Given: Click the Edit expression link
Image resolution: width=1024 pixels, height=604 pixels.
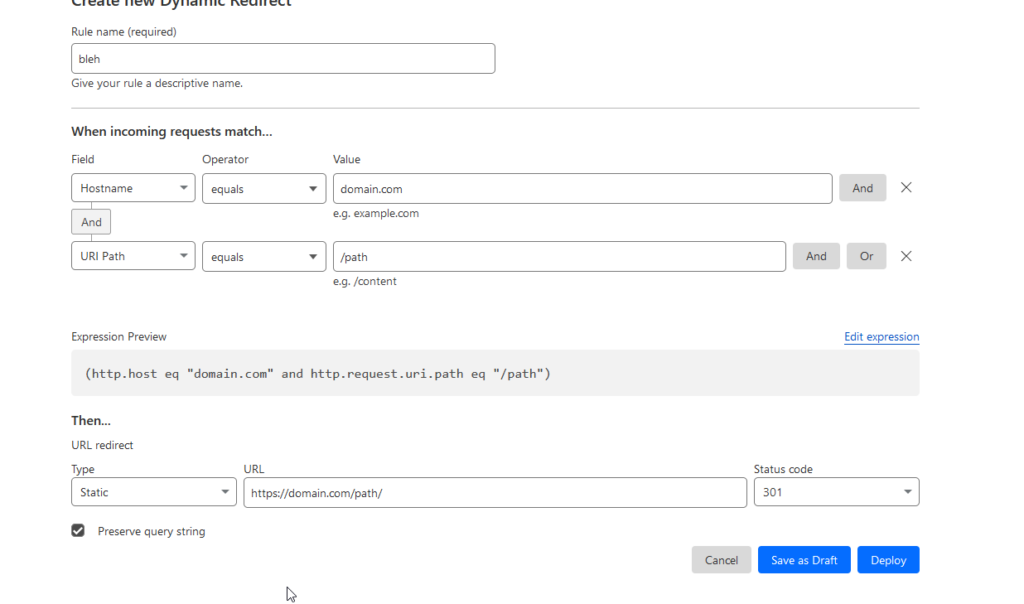Looking at the screenshot, I should pyautogui.click(x=882, y=336).
